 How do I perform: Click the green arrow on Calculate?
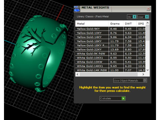coord(123,98)
